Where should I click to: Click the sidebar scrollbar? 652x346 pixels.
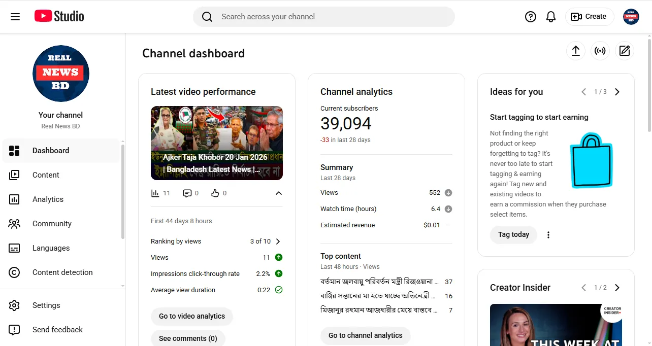123,192
